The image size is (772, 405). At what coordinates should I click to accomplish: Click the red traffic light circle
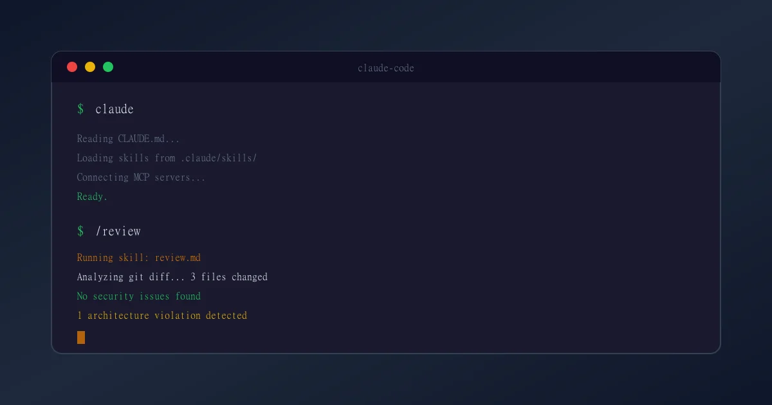[72, 66]
